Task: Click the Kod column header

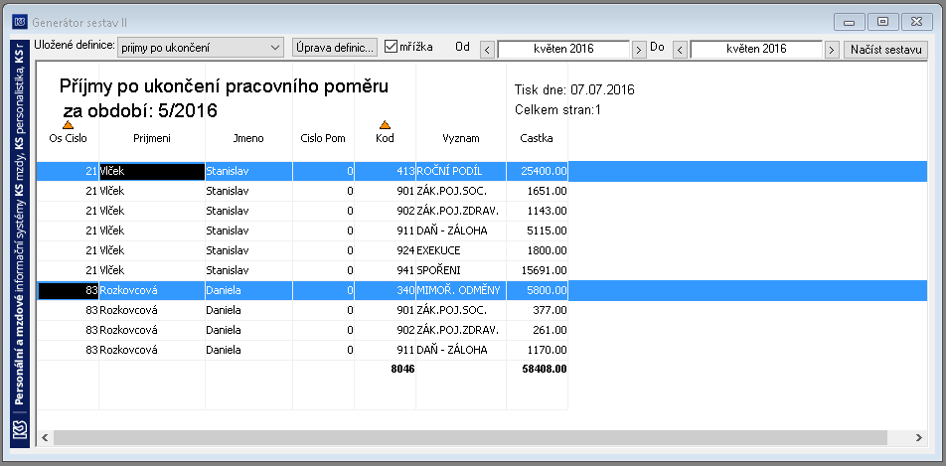Action: [385, 138]
